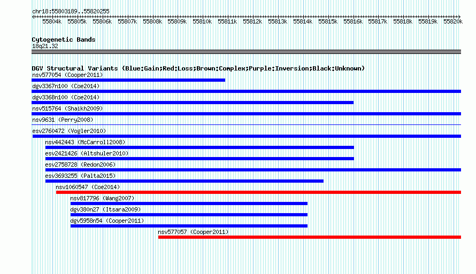This screenshot has height=274, width=476.
Task: Click the 55806k ruler tick label
Action: pyautogui.click(x=102, y=21)
